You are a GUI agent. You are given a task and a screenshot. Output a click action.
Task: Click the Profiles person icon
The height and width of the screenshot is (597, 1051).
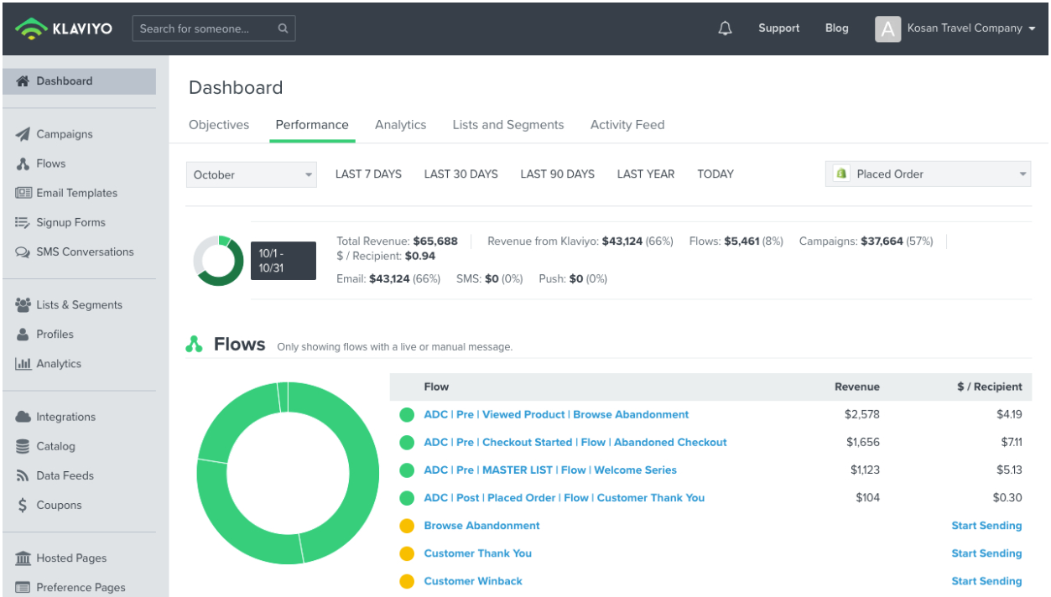pyautogui.click(x=23, y=334)
